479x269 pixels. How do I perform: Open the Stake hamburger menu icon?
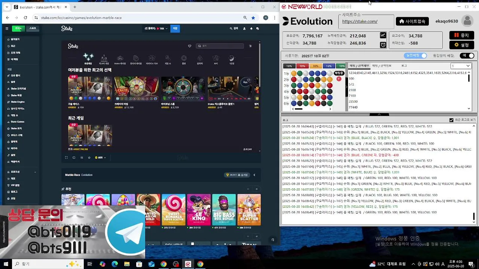pos(7,28)
